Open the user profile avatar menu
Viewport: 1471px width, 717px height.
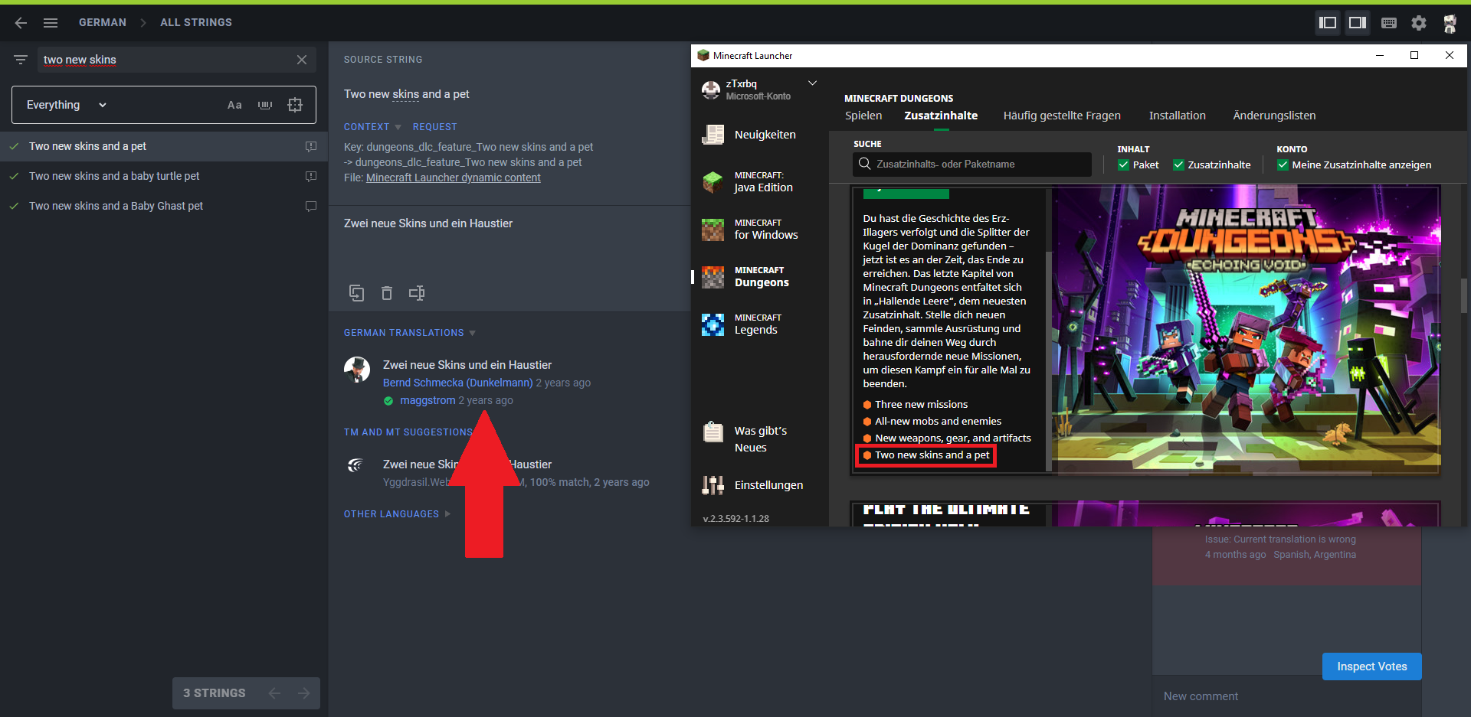pyautogui.click(x=1450, y=23)
